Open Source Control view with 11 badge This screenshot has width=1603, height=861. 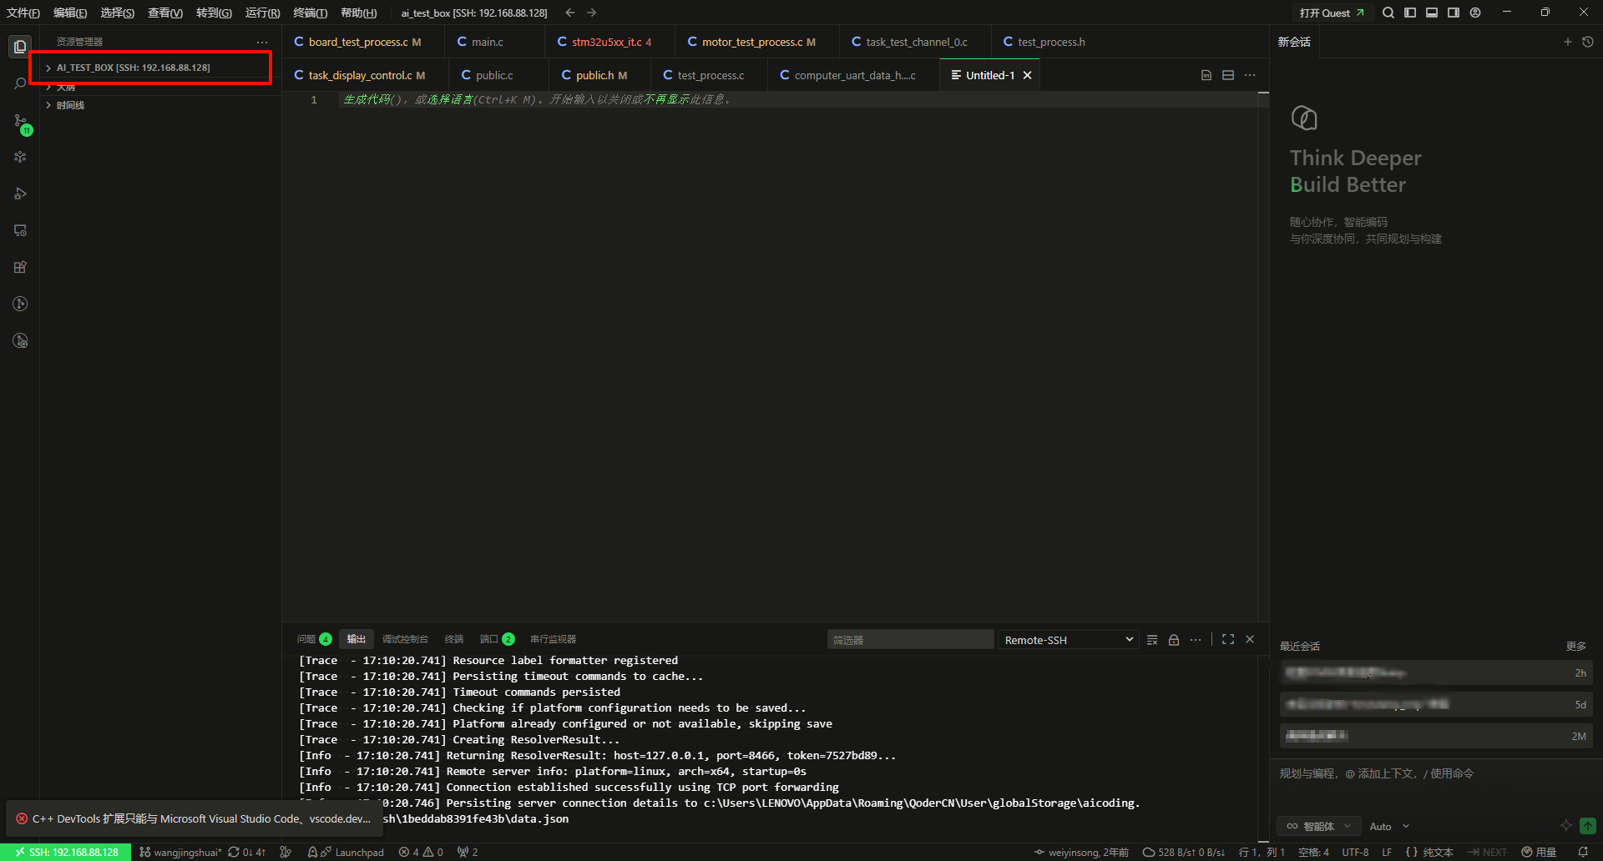tap(22, 123)
